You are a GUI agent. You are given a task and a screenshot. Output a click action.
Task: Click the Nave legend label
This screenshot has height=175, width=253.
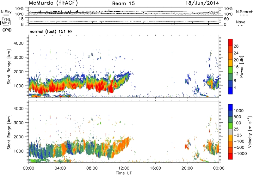coord(241,22)
